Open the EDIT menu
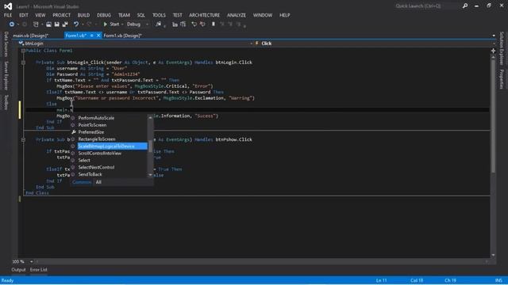Image resolution: width=508 pixels, height=285 pixels. click(24, 15)
